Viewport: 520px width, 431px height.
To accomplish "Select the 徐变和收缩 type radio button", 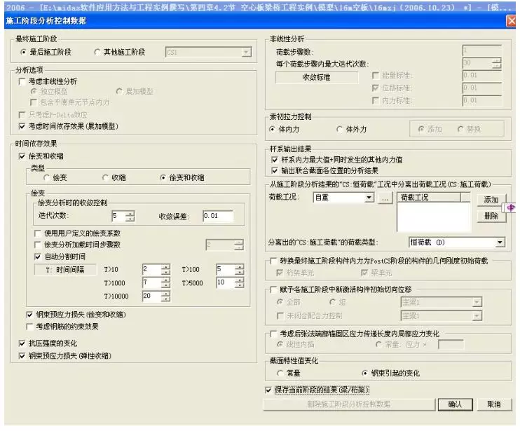I will (163, 178).
